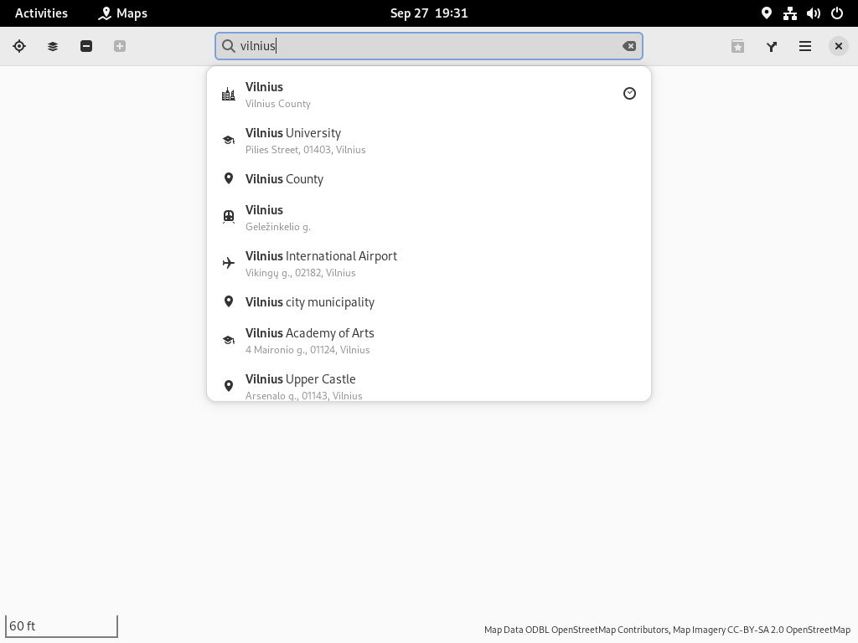858x643 pixels.
Task: Click the airplane icon for the airport
Action: click(229, 263)
